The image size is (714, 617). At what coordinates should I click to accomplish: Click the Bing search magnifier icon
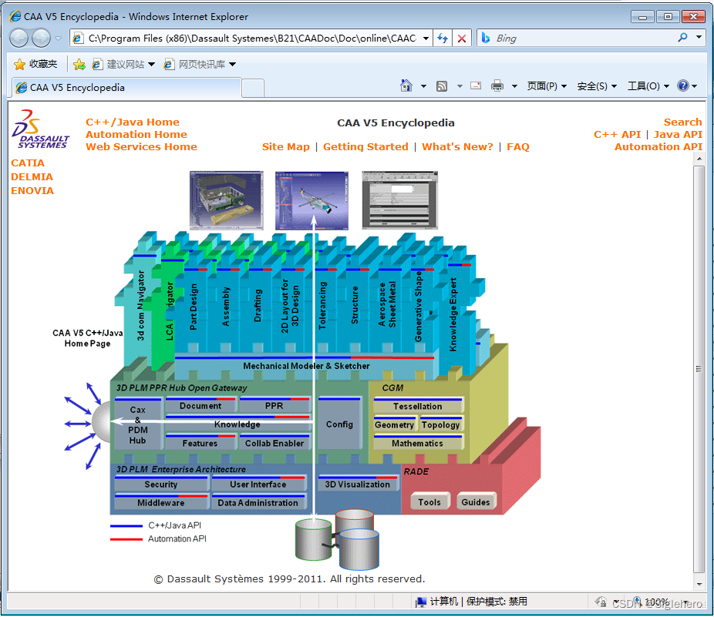point(682,38)
